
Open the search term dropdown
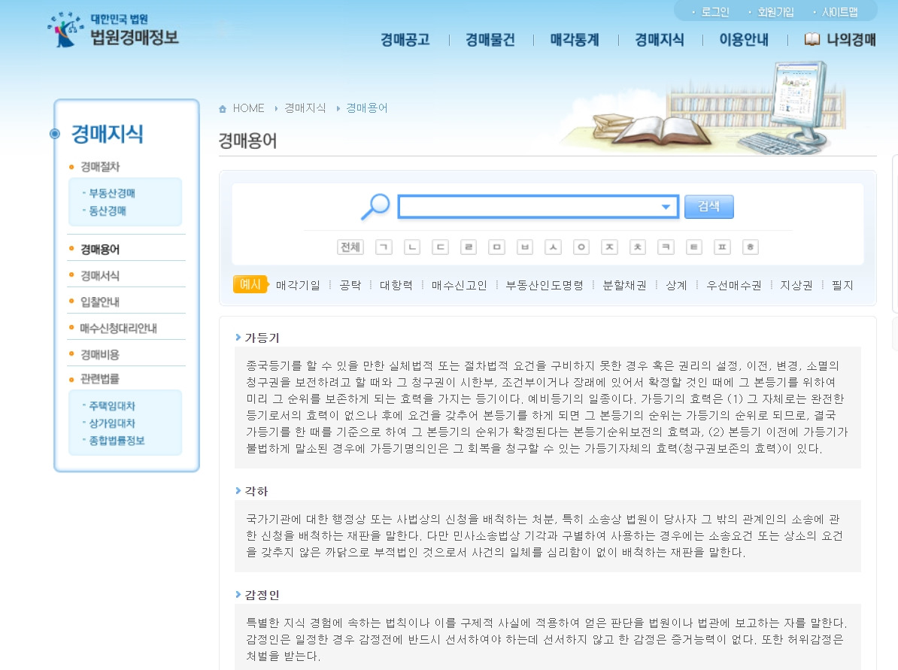[666, 205]
